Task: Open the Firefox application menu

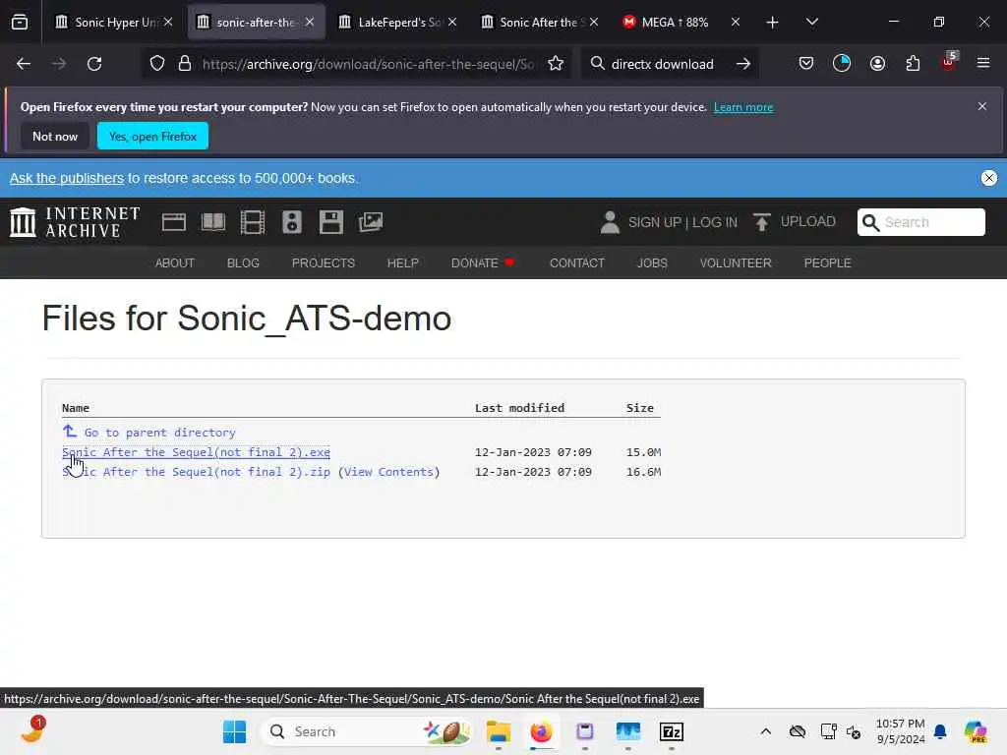Action: pyautogui.click(x=983, y=64)
